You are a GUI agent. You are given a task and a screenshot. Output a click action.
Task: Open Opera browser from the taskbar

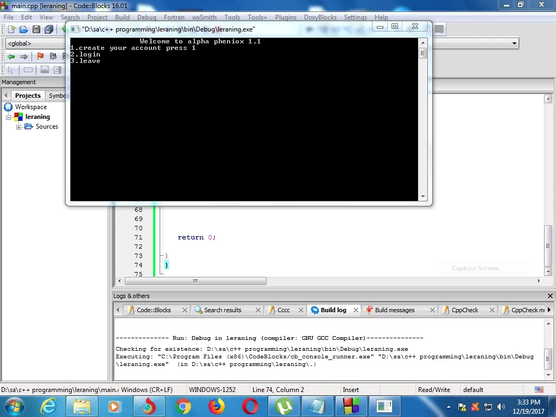(250, 406)
